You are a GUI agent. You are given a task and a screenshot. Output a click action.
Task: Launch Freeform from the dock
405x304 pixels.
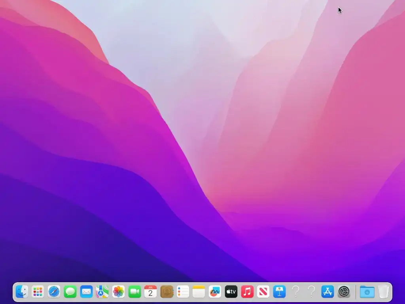point(215,292)
